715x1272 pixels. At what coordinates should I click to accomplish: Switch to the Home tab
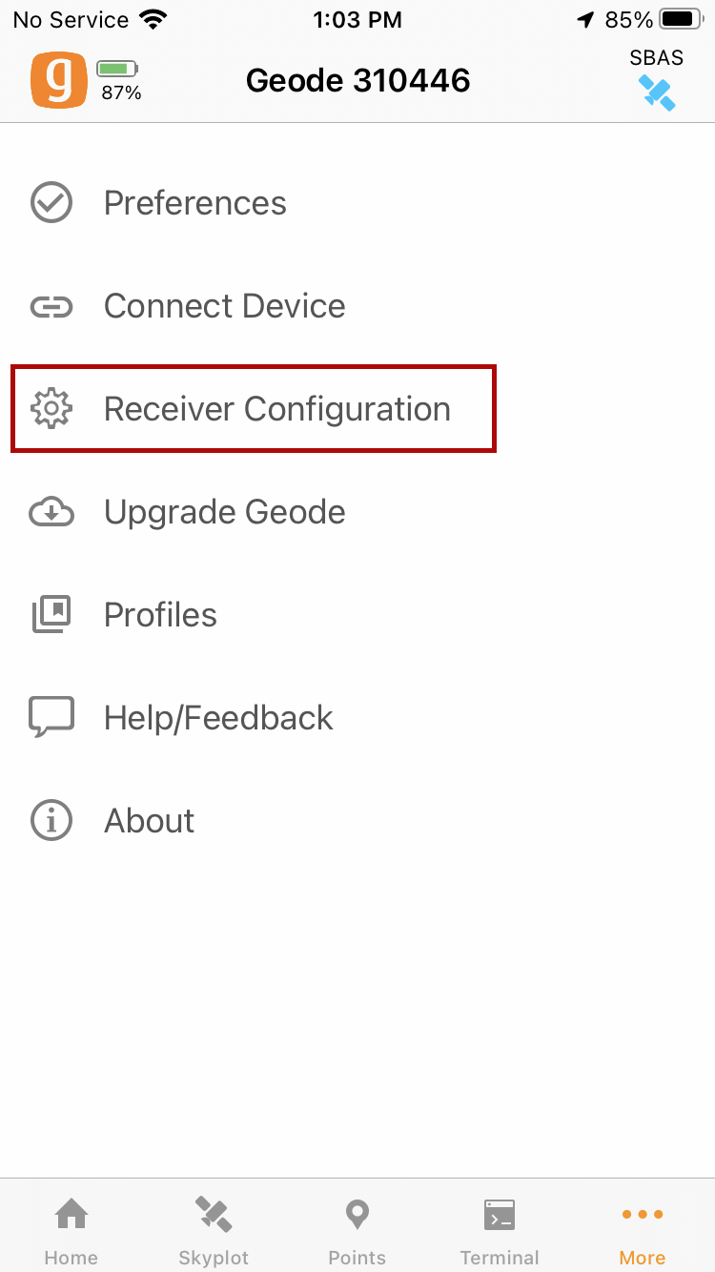pos(71,1230)
